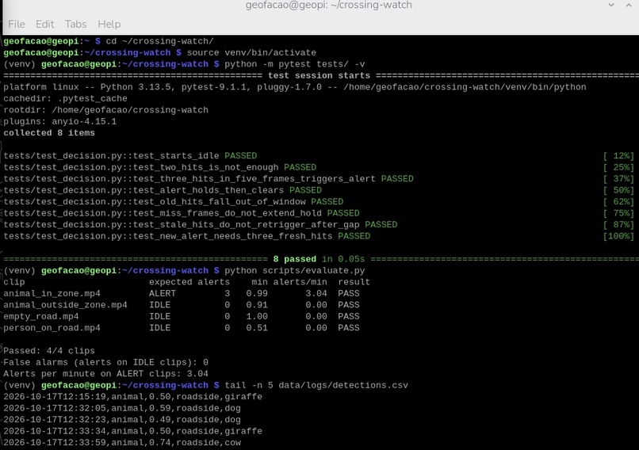This screenshot has width=639, height=450.
Task: Open the File menu
Action: (17, 25)
